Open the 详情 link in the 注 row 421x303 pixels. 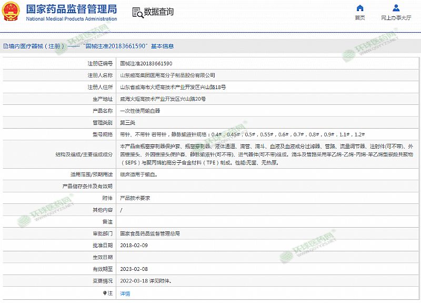point(125,294)
